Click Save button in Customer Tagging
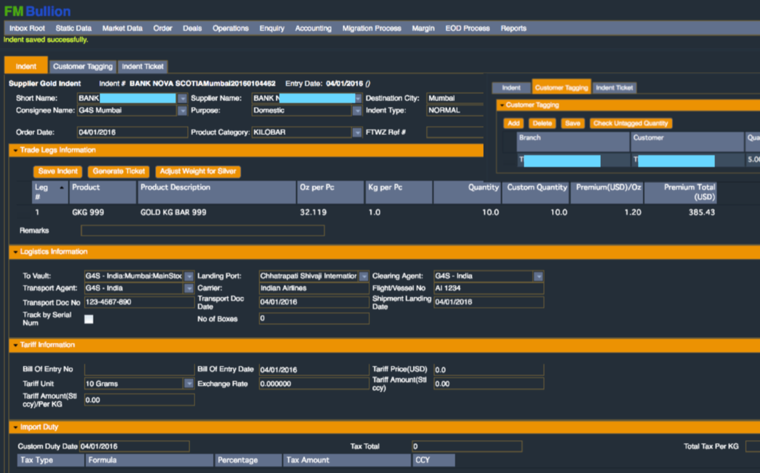760x473 pixels. tap(572, 123)
